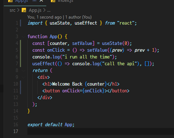Click the modified gutter marker beside line 10
This screenshot has height=138, width=174.
pyautogui.click(x=21, y=84)
